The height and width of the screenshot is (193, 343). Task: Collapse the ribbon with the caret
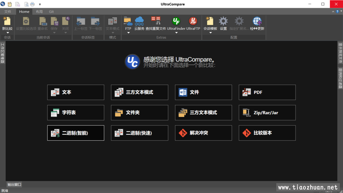pyautogui.click(x=333, y=12)
